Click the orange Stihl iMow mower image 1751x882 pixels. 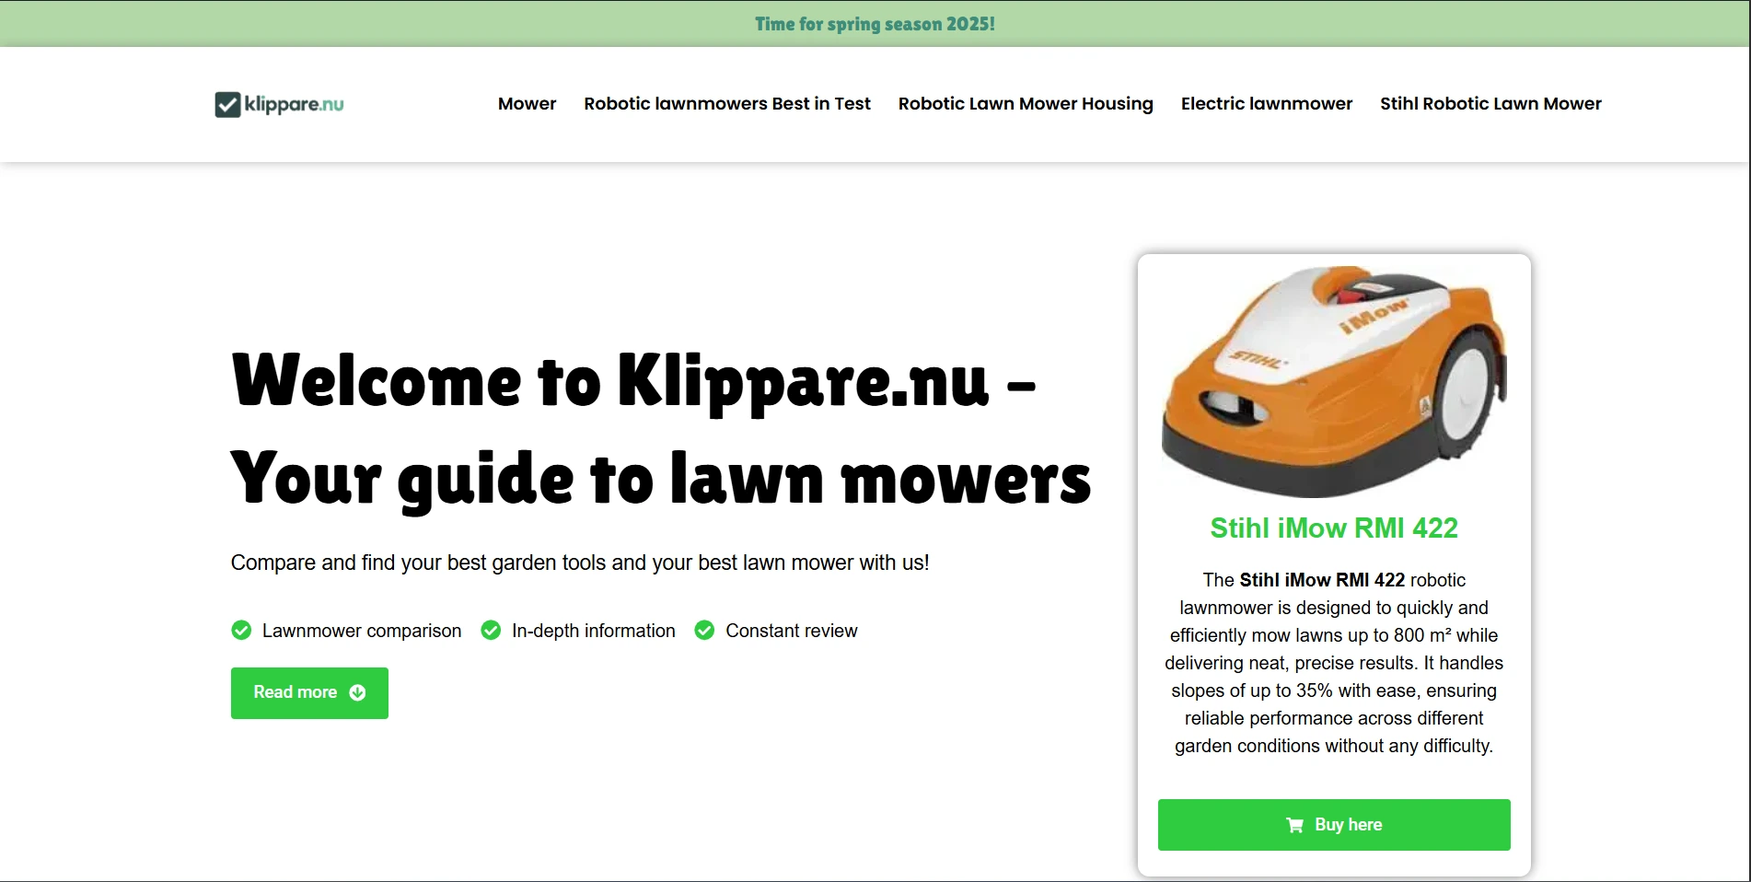(x=1334, y=381)
